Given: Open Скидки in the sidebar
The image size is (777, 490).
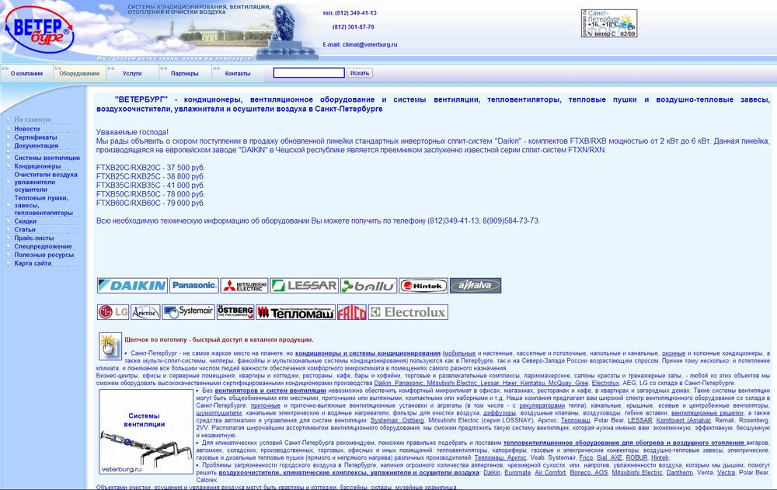Looking at the screenshot, I should point(26,221).
